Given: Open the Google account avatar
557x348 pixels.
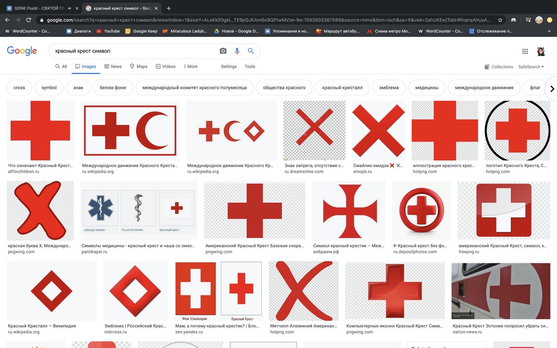Looking at the screenshot, I should (541, 51).
